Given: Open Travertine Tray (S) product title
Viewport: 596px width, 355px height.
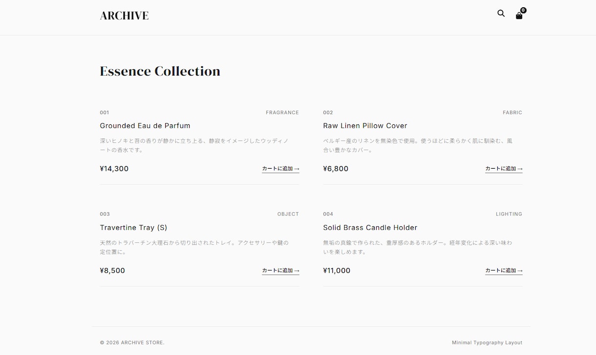Looking at the screenshot, I should [133, 228].
